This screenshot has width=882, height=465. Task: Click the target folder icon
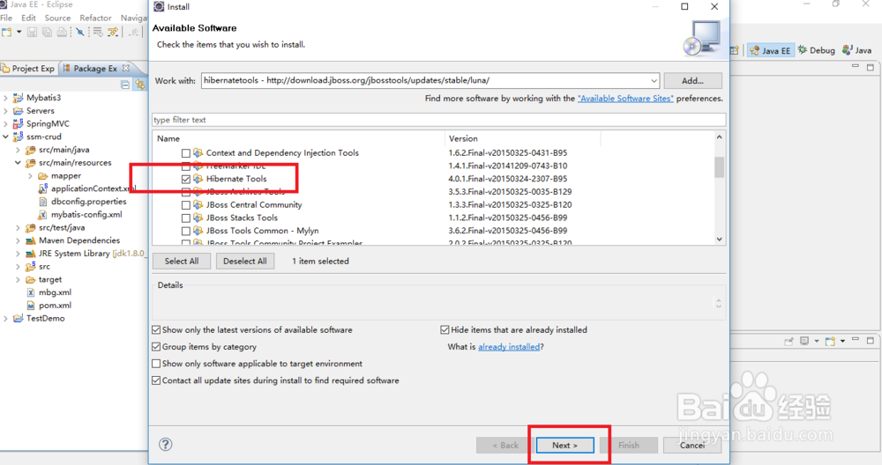coord(30,280)
